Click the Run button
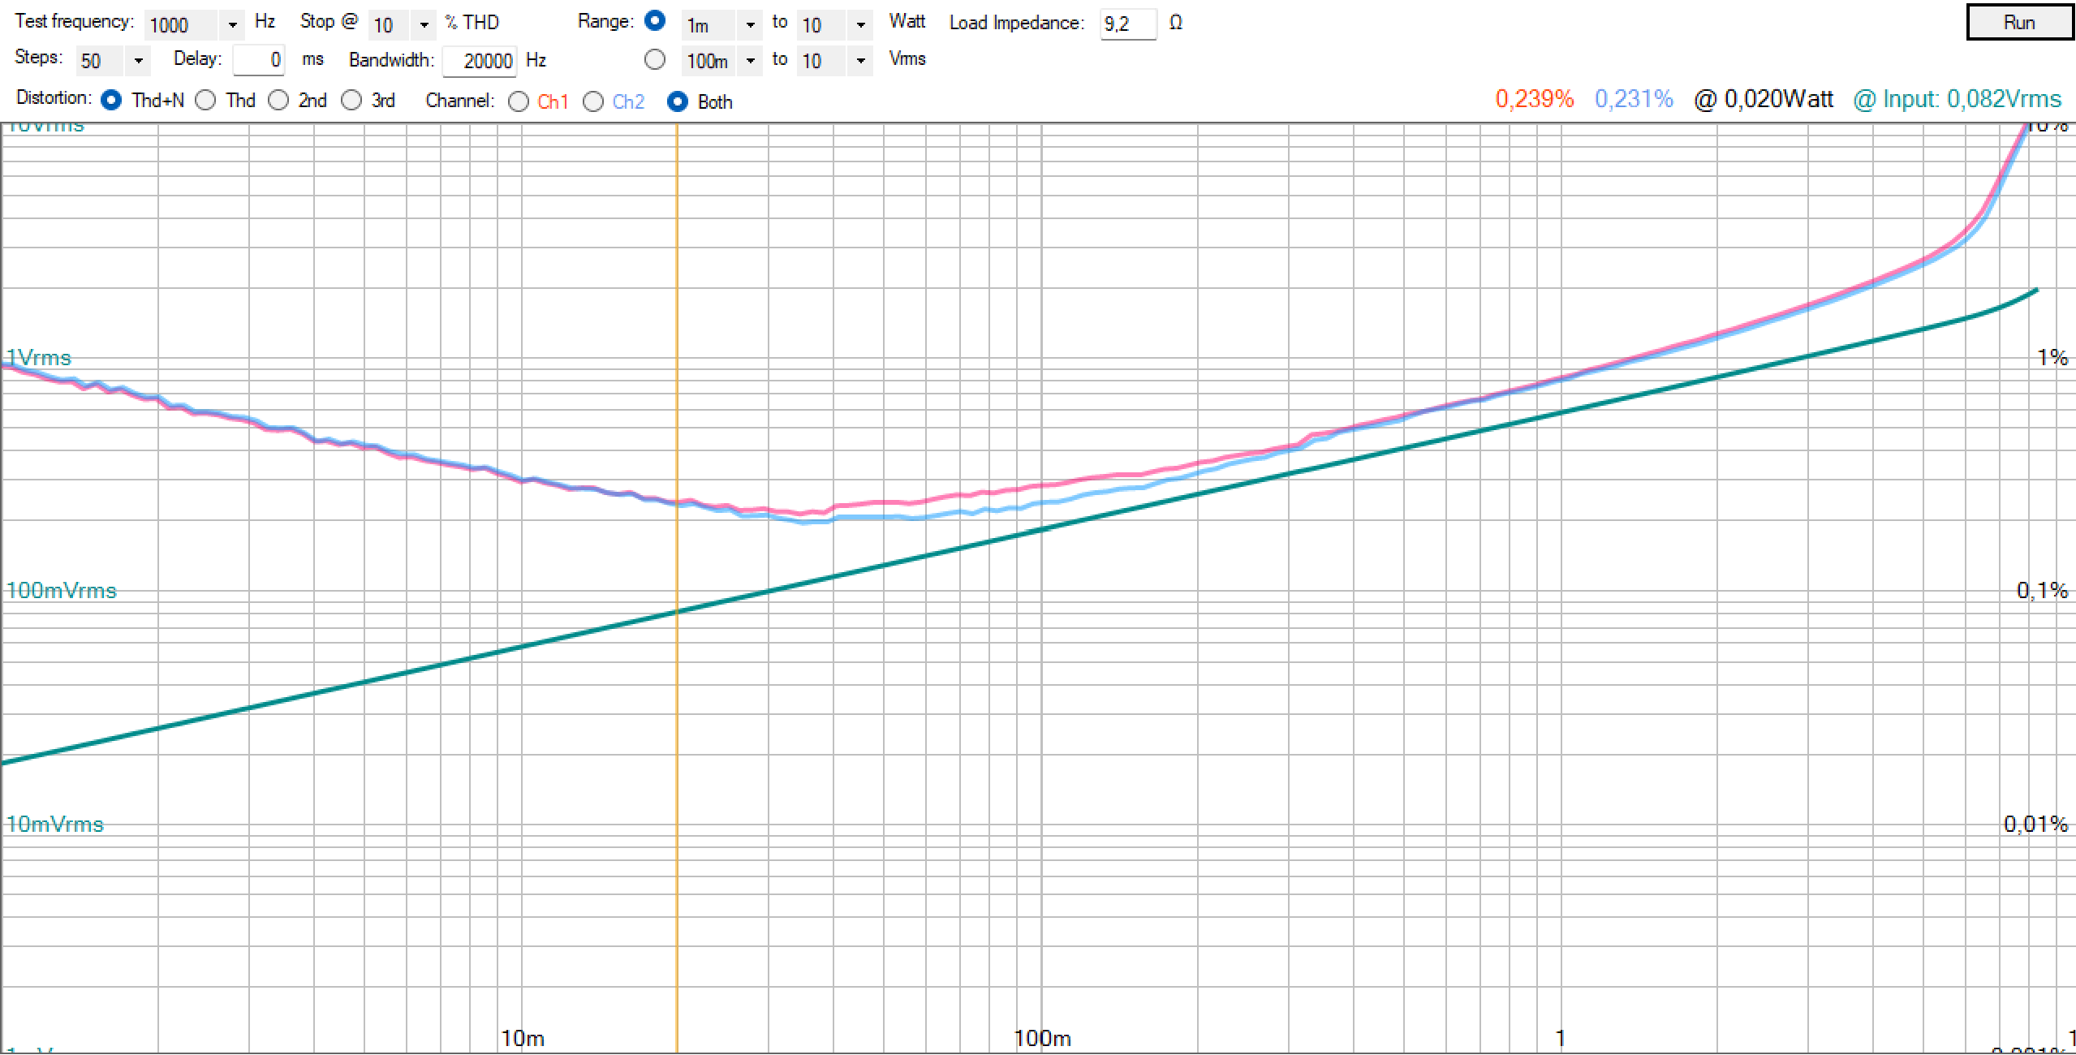The image size is (2076, 1055). 2018,23
